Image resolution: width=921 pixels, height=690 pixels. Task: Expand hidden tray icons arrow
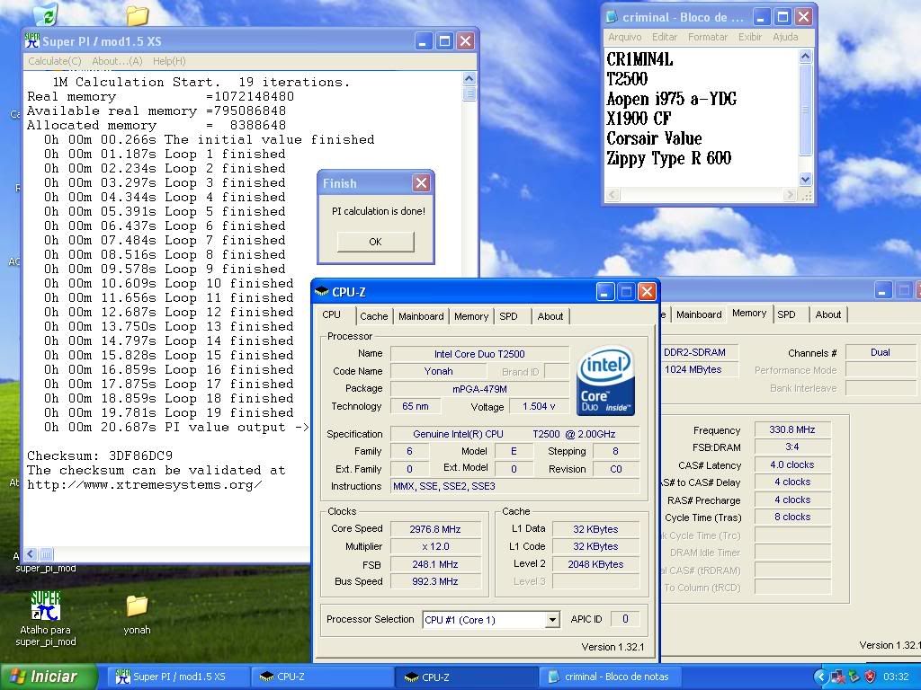820,677
